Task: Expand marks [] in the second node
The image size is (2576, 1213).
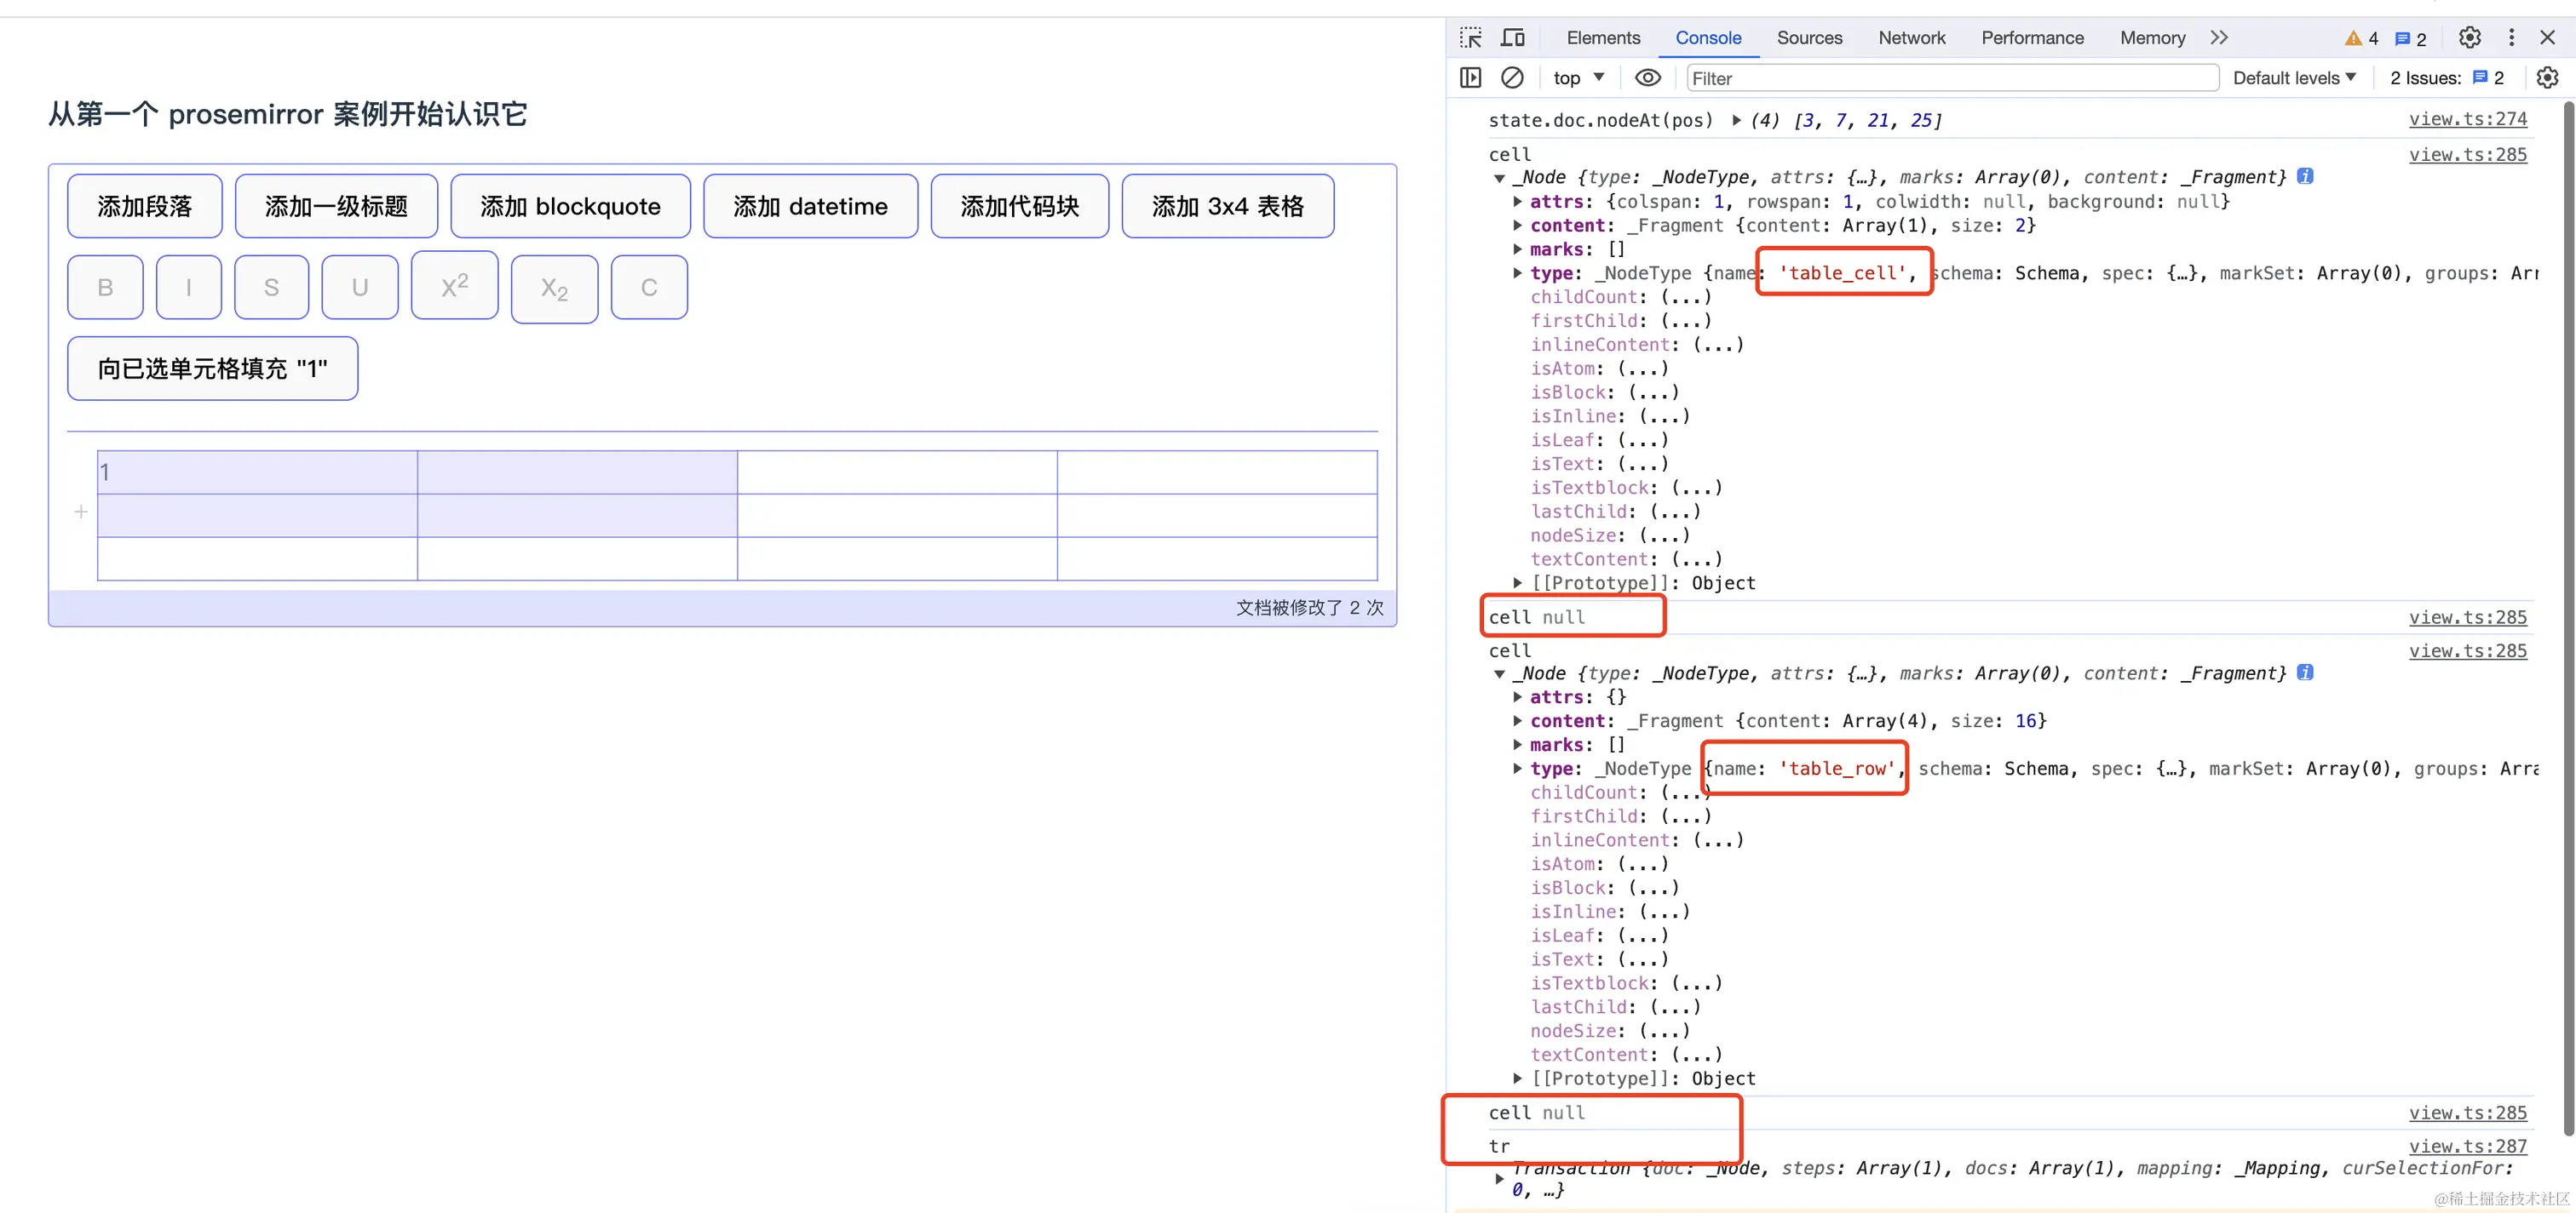Action: pyautogui.click(x=1517, y=744)
